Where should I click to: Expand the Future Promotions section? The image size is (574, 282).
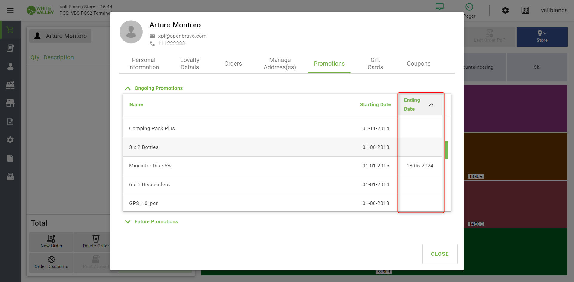[128, 222]
